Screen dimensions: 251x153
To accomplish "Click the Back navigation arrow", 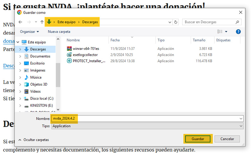I will pos(20,22).
